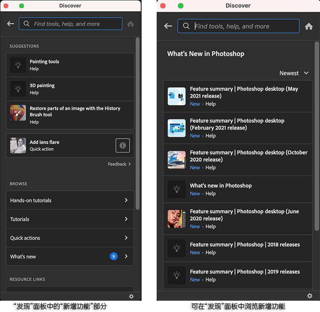Open June 2020 release feature summary
The height and width of the screenshot is (312, 320).
238,219
